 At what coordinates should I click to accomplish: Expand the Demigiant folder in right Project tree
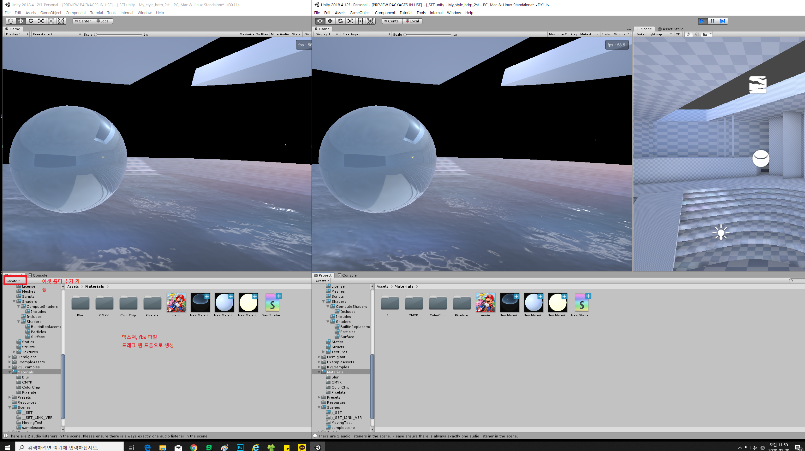tap(319, 357)
